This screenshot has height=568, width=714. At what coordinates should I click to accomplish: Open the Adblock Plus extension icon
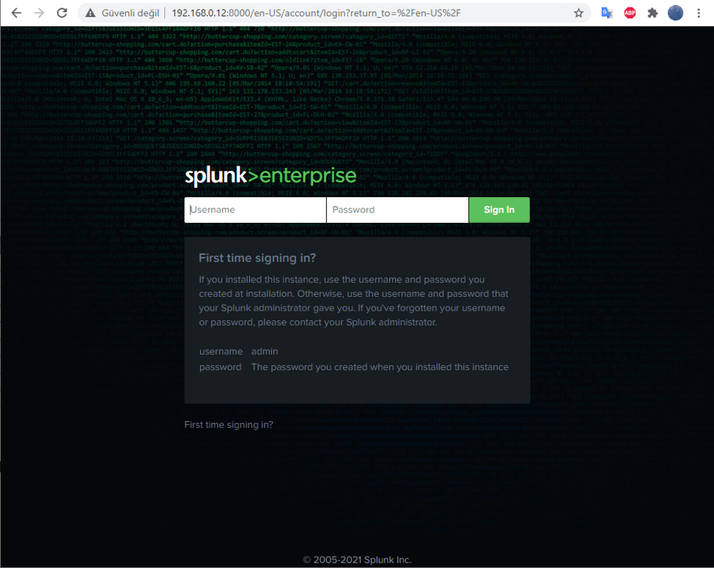pos(630,13)
